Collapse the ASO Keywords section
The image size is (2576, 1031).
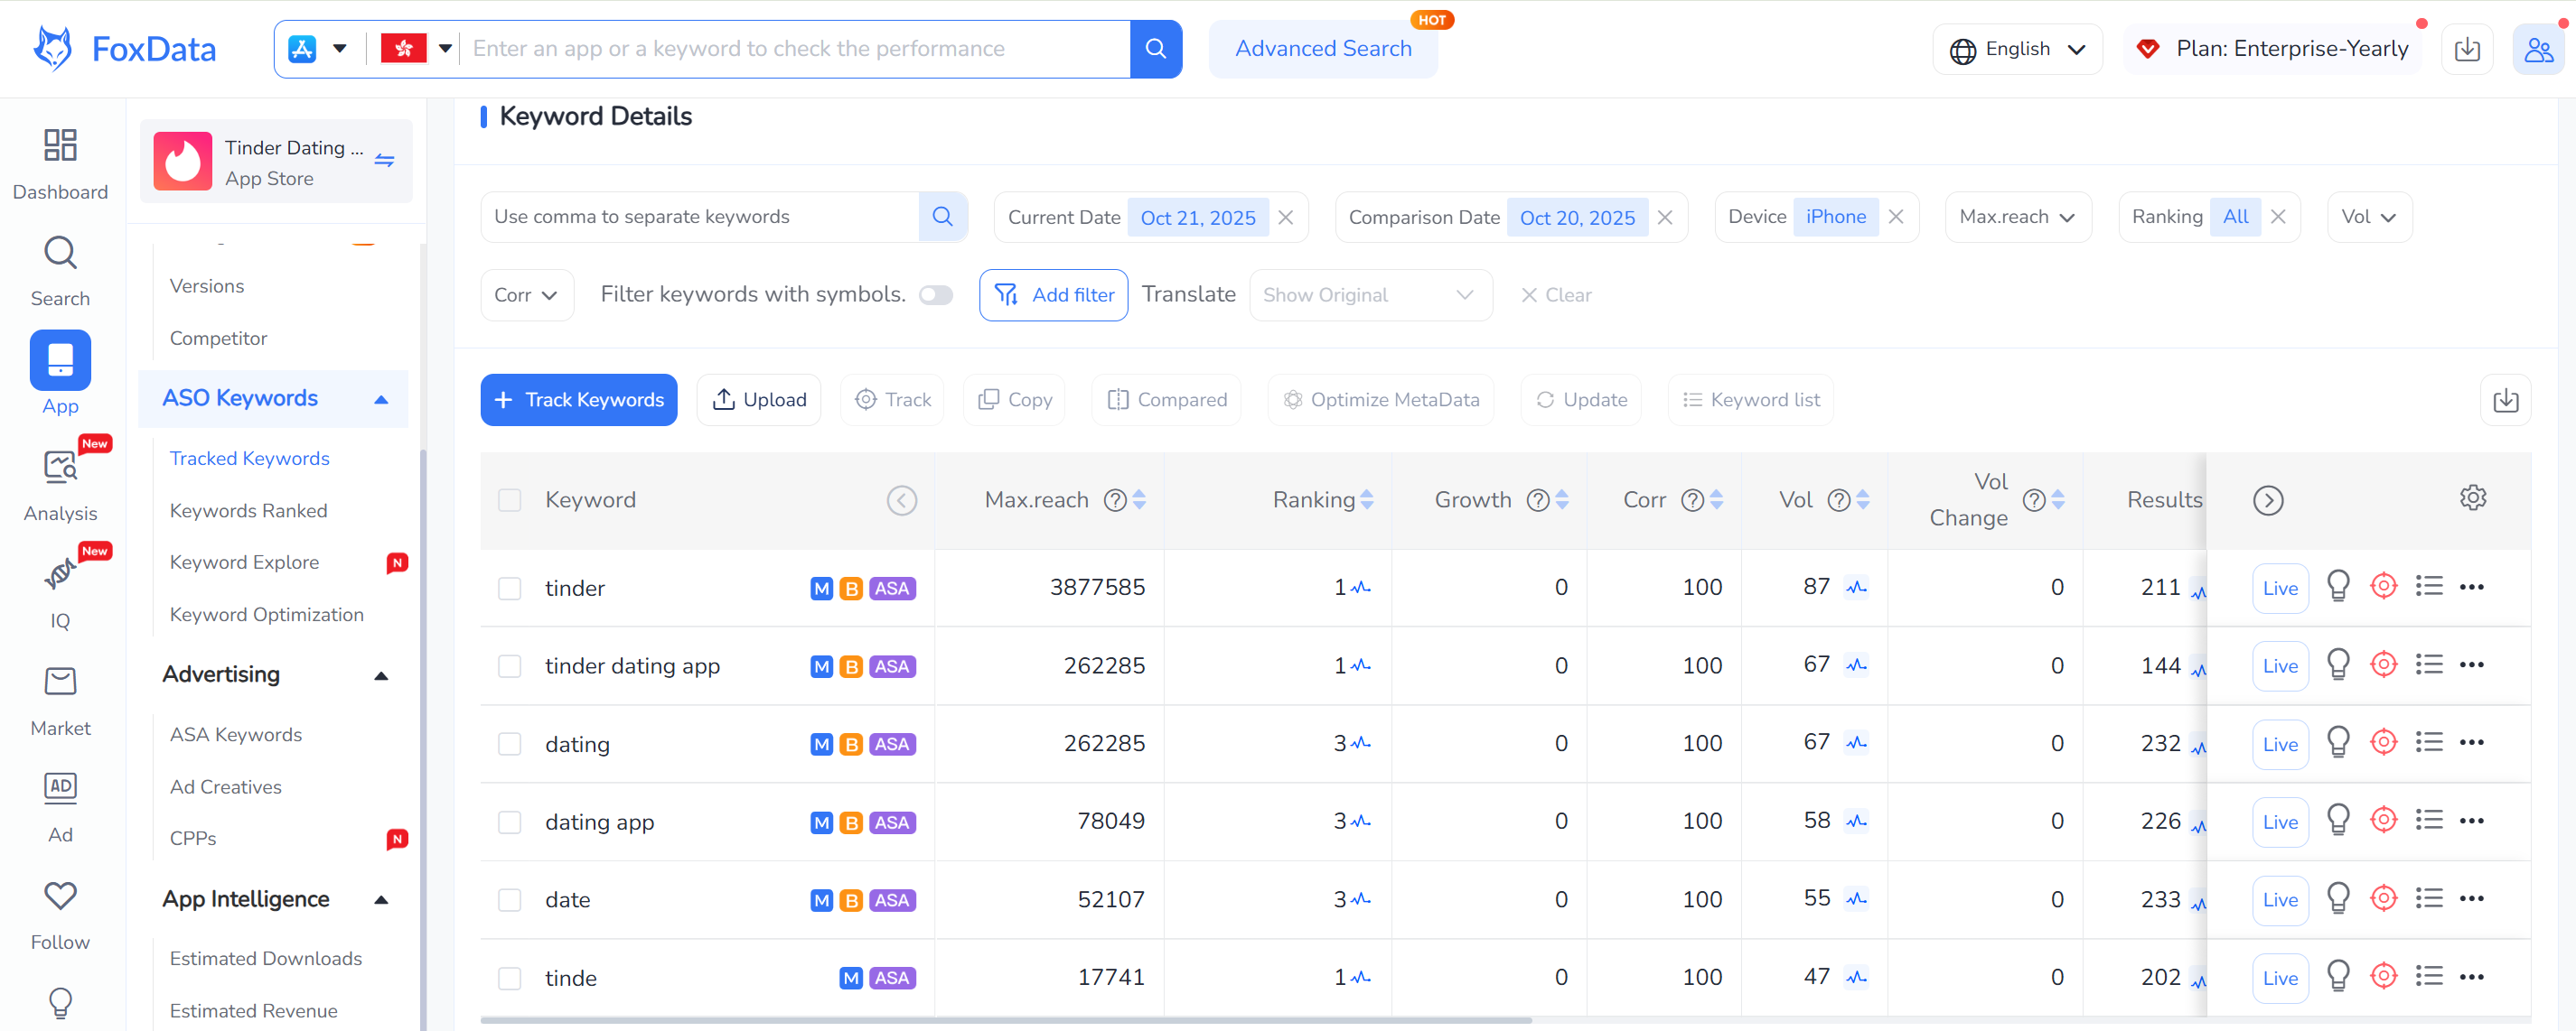point(381,400)
